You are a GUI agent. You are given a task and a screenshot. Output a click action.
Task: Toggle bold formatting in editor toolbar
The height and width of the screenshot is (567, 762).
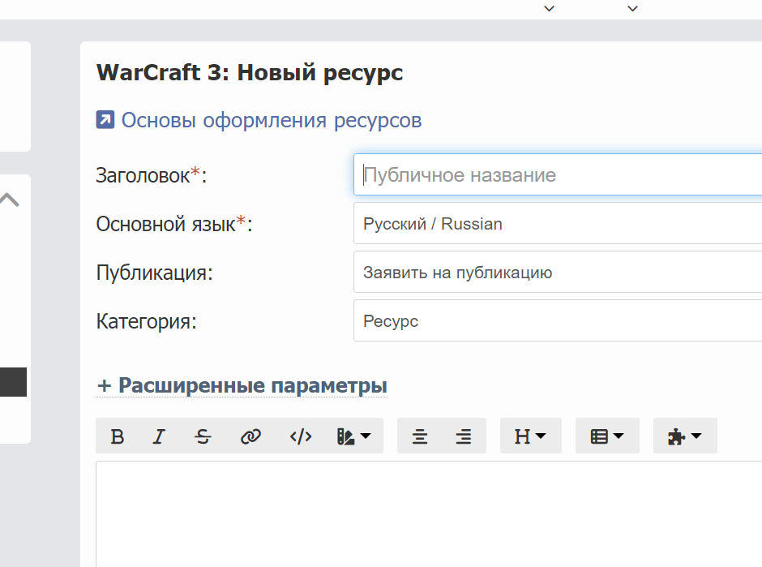pyautogui.click(x=118, y=437)
